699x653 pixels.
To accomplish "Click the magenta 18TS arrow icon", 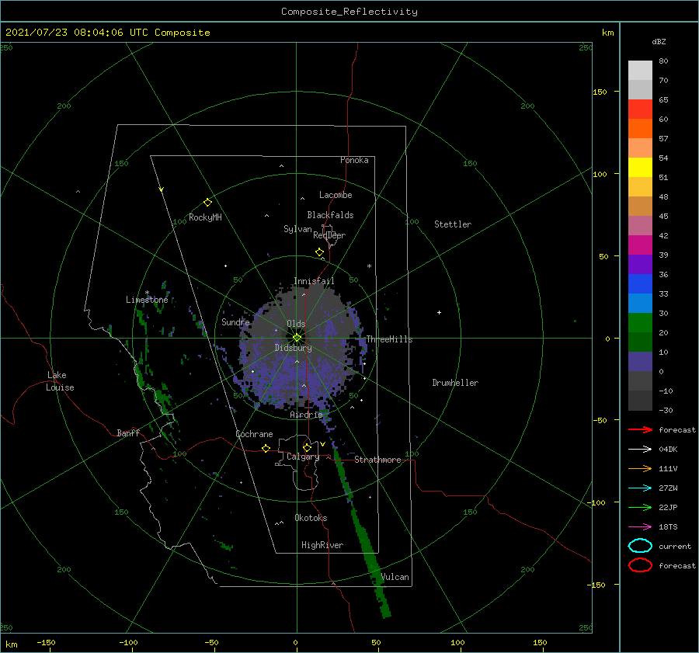I will tap(640, 526).
